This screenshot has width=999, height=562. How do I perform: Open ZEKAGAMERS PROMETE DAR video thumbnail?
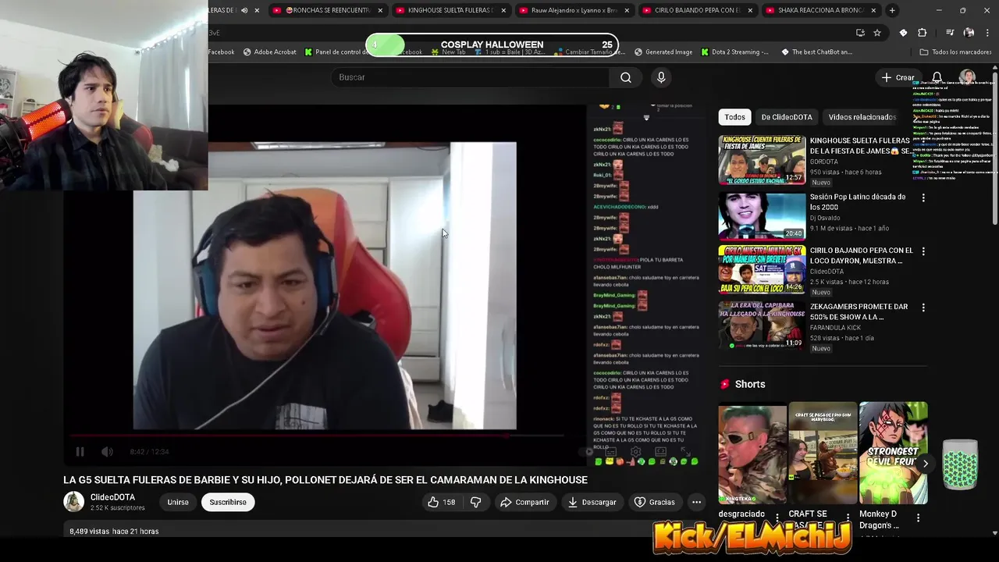coord(762,325)
